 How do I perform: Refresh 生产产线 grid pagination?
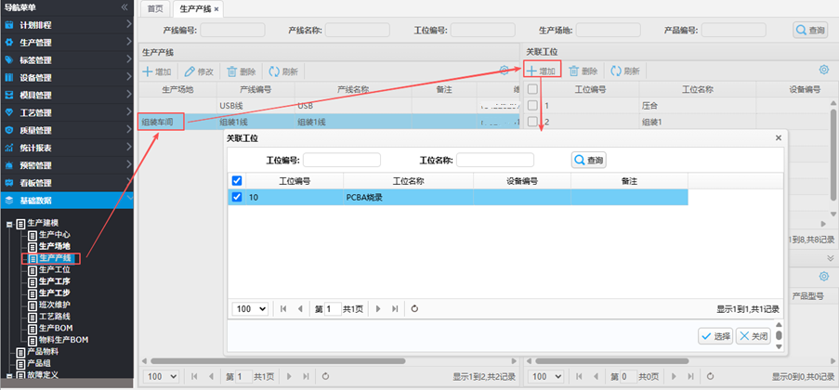(325, 377)
